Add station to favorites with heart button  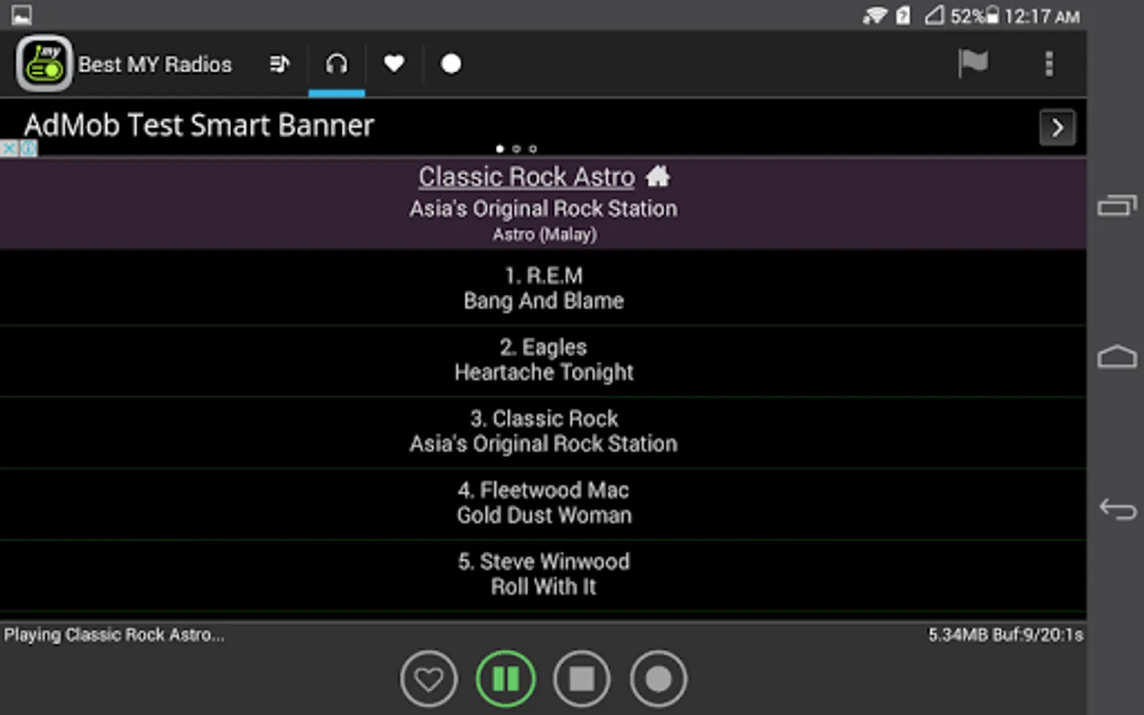429,679
